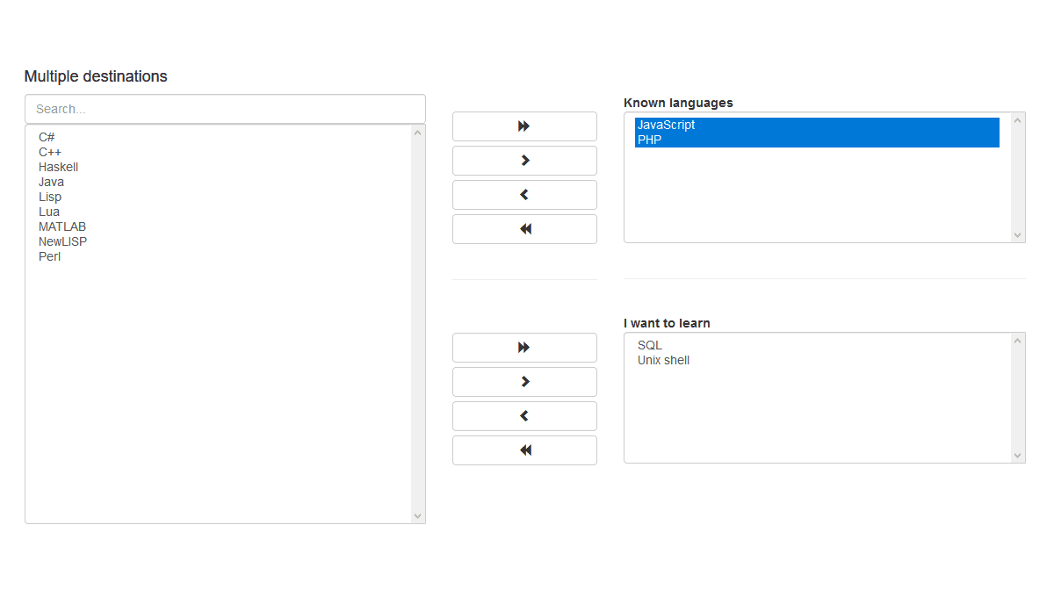Pick PHP in Known languages list

[650, 140]
